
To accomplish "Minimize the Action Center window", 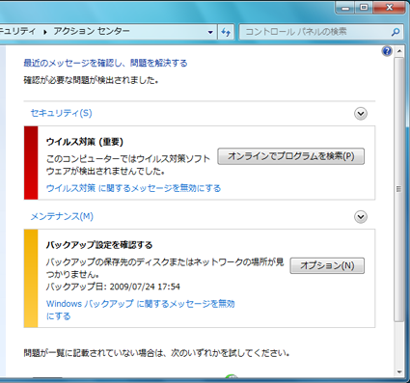I will (345, 8).
